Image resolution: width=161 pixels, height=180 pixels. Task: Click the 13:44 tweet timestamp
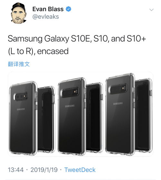pos(16,170)
